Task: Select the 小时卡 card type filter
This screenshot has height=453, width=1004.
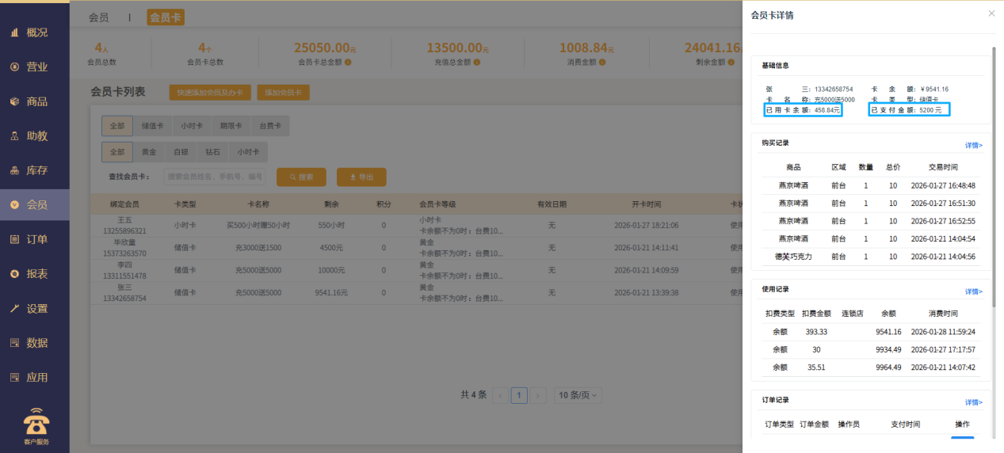Action: tap(192, 126)
